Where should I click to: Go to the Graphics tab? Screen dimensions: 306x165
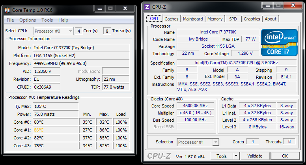pyautogui.click(x=252, y=19)
